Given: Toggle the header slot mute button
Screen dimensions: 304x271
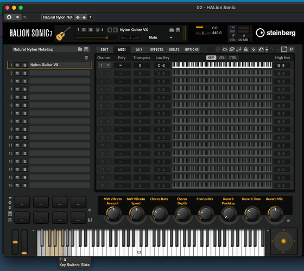Looking at the screenshot, I should pos(84,30).
